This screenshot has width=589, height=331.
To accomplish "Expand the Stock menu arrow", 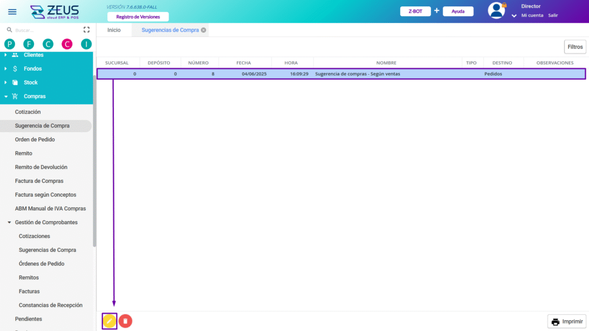I will coord(5,83).
